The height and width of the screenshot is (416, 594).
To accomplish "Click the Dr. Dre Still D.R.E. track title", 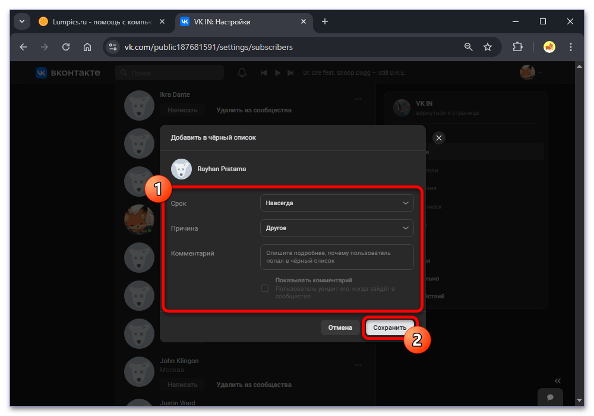I will pyautogui.click(x=354, y=73).
